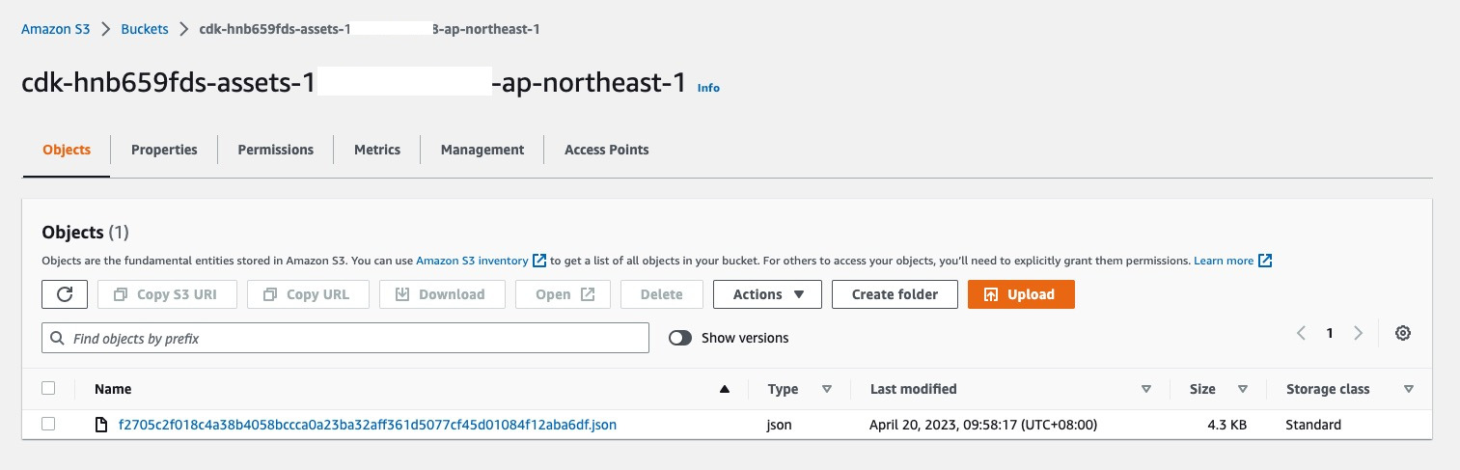The height and width of the screenshot is (470, 1460).
Task: Go to next page arrow
Action: (x=1359, y=333)
